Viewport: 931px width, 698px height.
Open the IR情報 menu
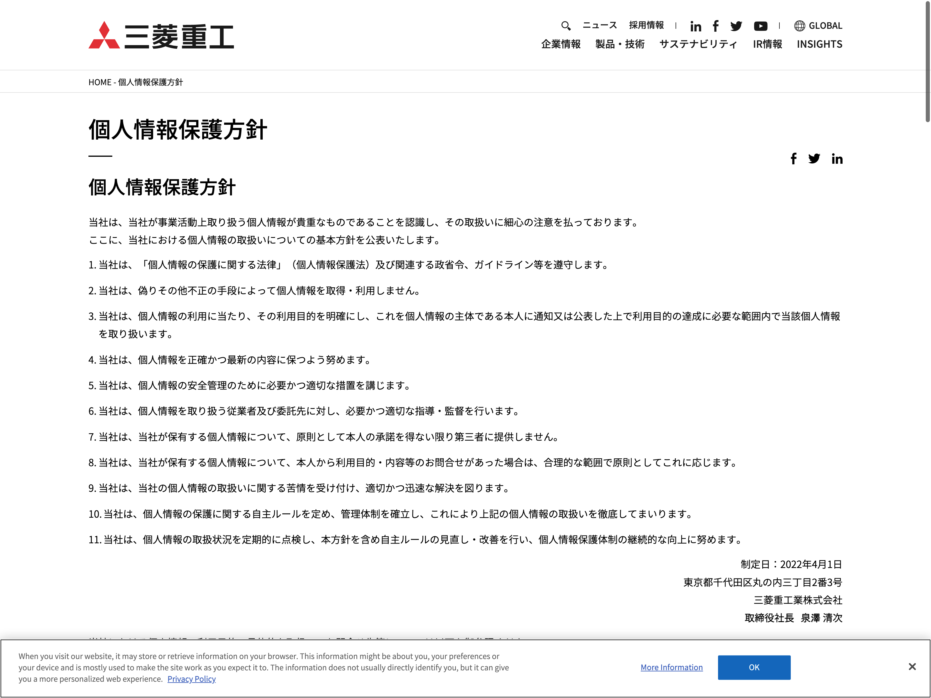point(767,44)
